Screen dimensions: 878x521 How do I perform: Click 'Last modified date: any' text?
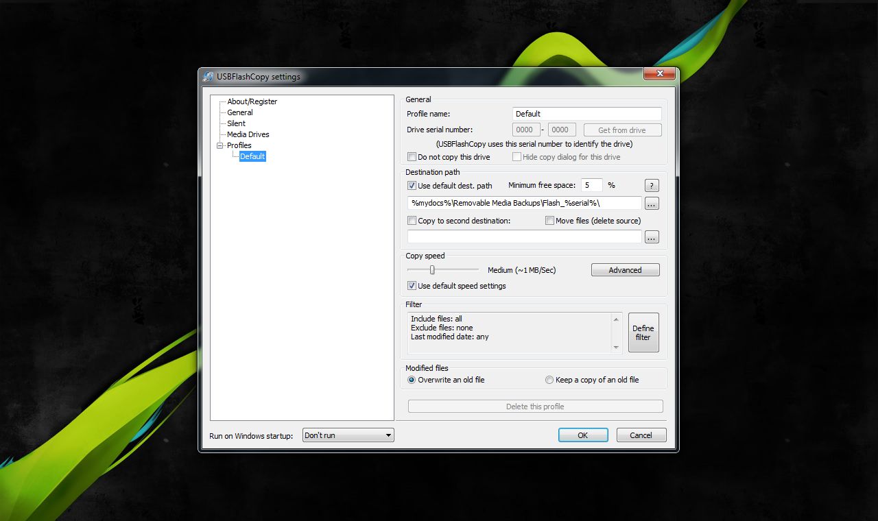pyautogui.click(x=450, y=337)
